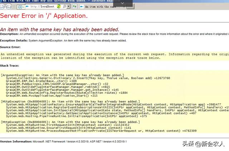The image size is (229, 151).
Task: Click the '[ArgumentException: An item...' trace line
Action: coord(63,75)
